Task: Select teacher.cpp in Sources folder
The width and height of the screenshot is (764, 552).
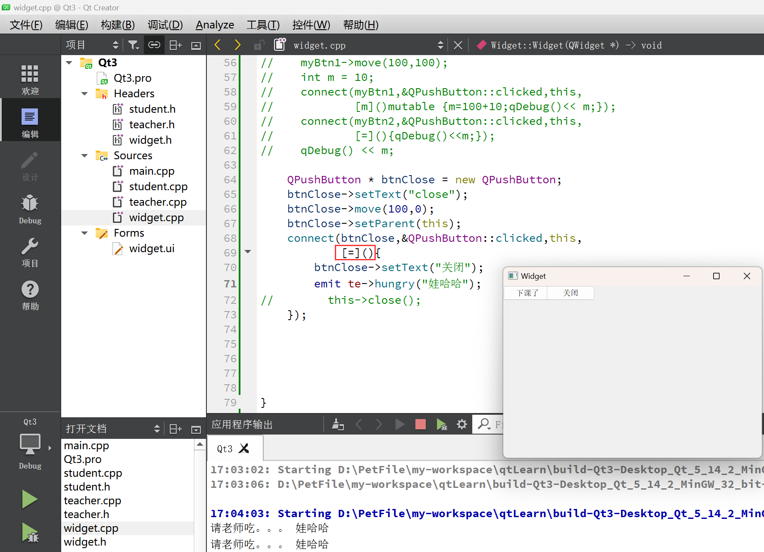Action: [158, 202]
